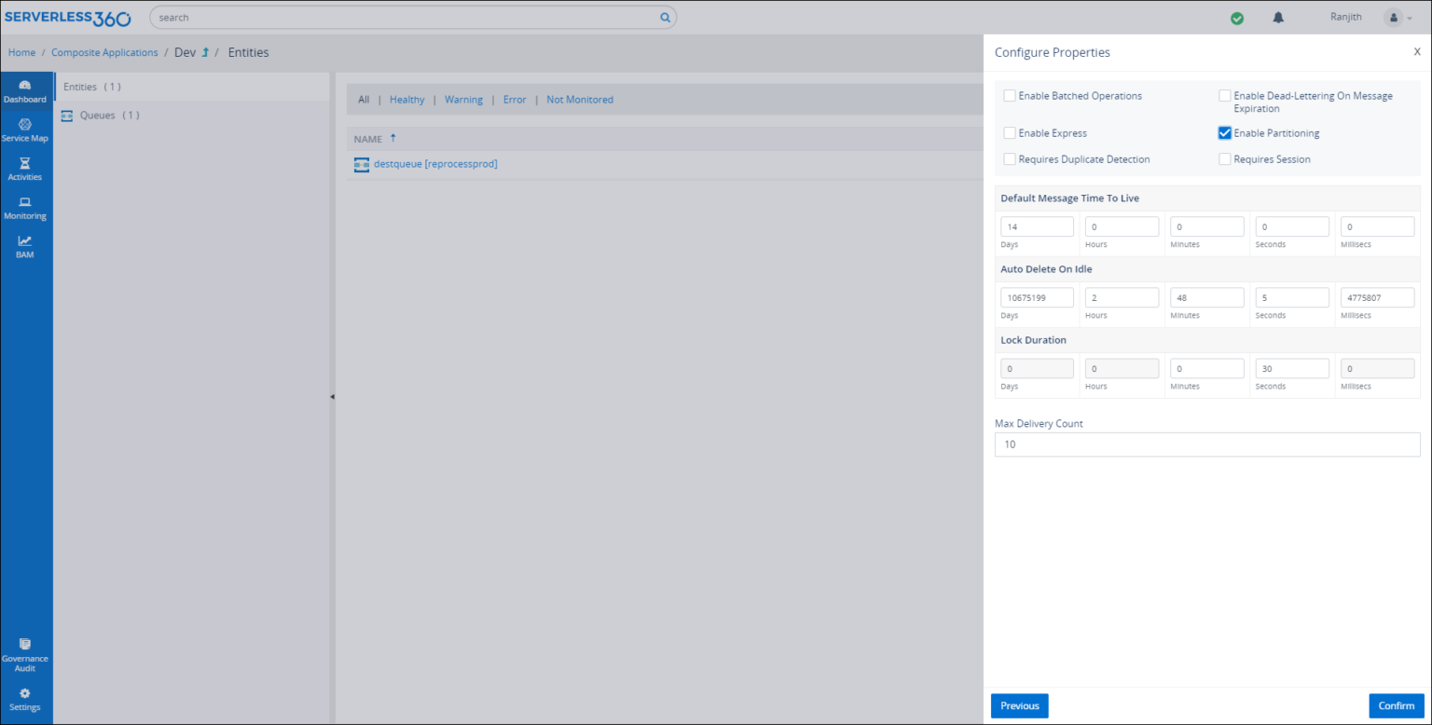Open the Ranjith user account dropdown
This screenshot has height=725, width=1432.
(x=1395, y=17)
